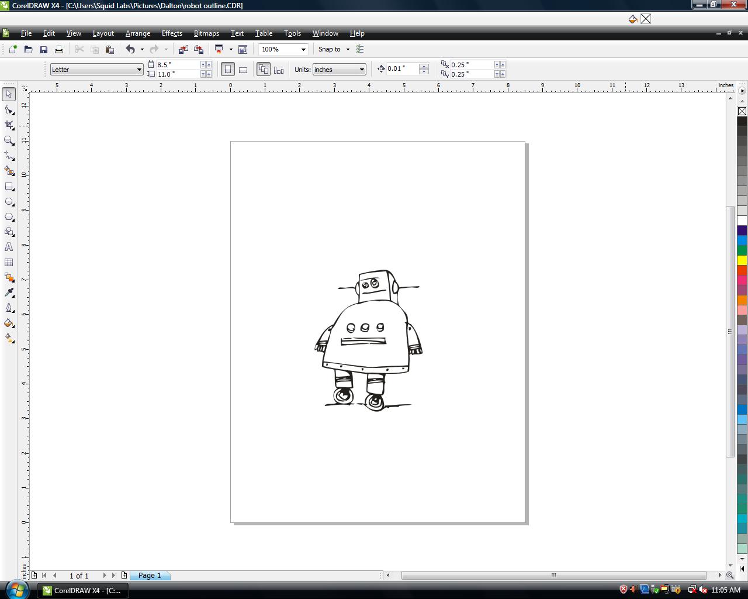Activate the Zoom magnifier tool in the toolbox
This screenshot has width=748, height=599.
9,140
